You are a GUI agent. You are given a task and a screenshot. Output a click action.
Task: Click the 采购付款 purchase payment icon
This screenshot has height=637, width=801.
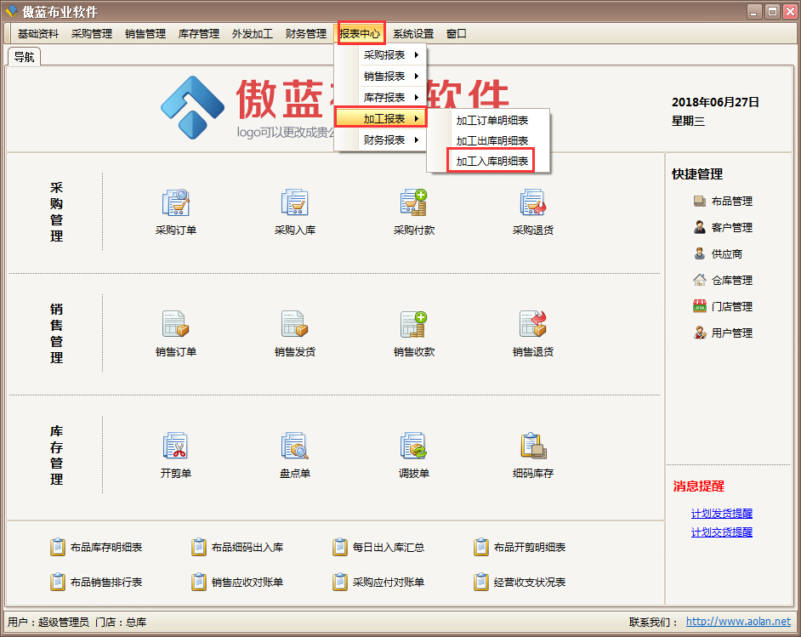[x=413, y=203]
